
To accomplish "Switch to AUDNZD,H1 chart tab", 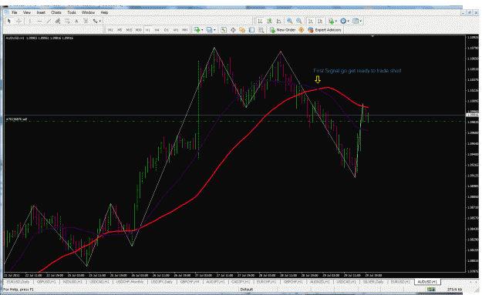I will [x=320, y=282].
